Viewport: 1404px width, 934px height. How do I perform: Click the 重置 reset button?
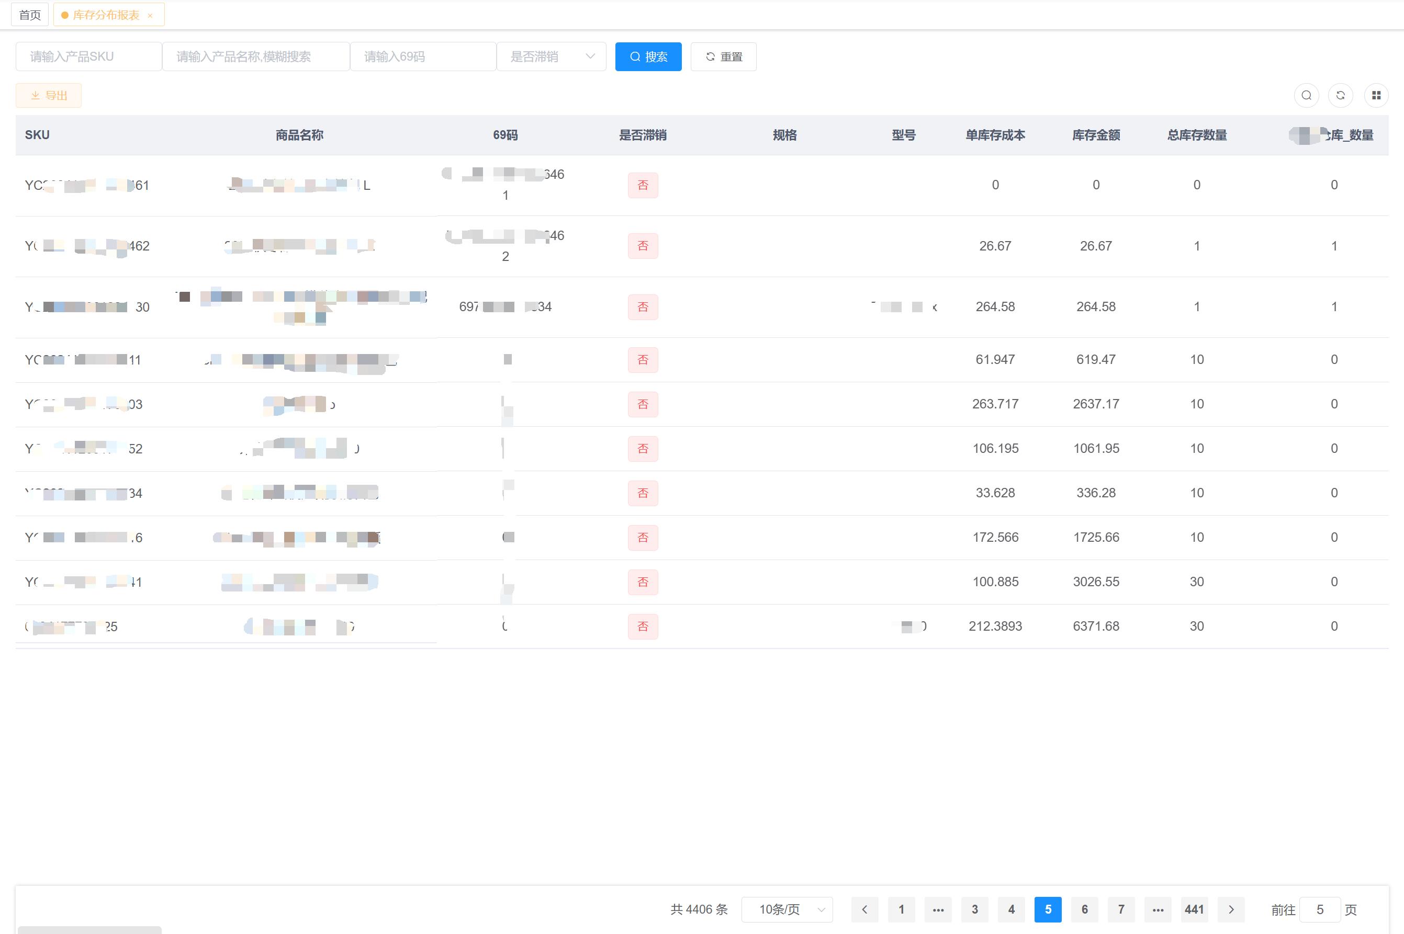click(723, 56)
